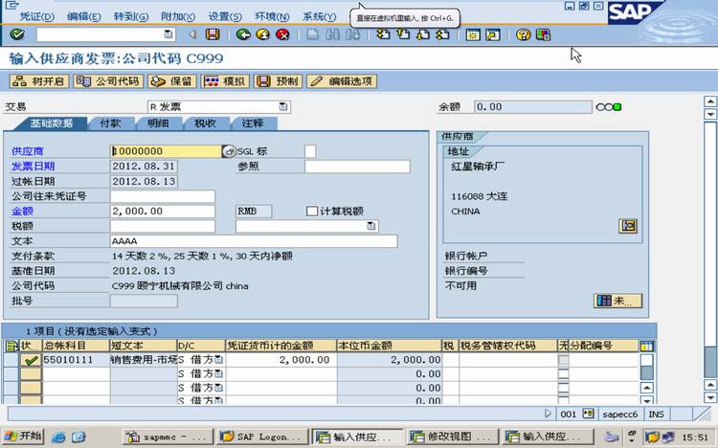This screenshot has width=718, height=448.
Task: Click the Create new session icon
Action: [473, 34]
